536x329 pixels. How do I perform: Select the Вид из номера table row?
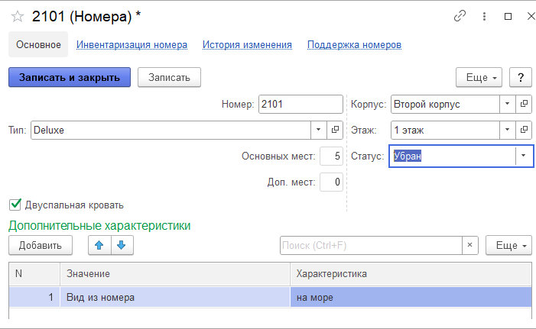(174, 297)
